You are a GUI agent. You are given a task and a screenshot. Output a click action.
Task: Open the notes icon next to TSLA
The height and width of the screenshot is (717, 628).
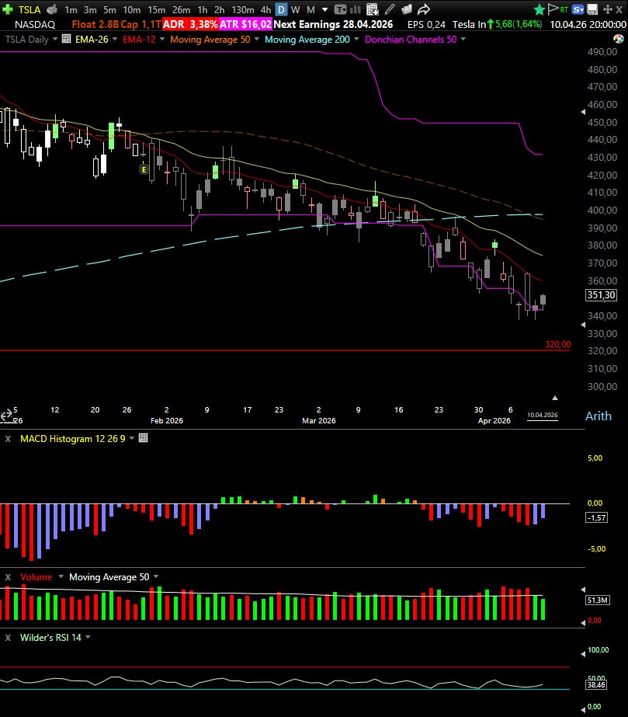[52, 9]
